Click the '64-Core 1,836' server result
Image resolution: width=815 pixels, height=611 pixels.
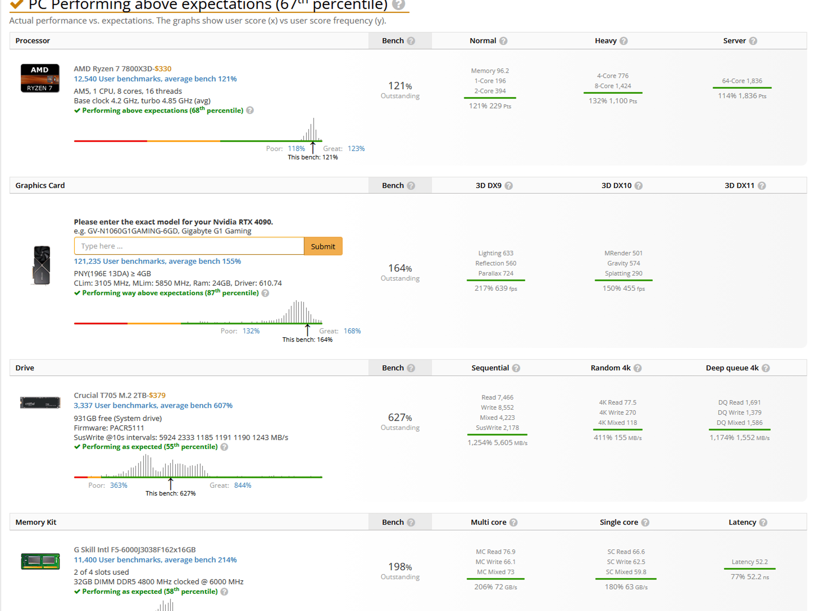click(742, 81)
